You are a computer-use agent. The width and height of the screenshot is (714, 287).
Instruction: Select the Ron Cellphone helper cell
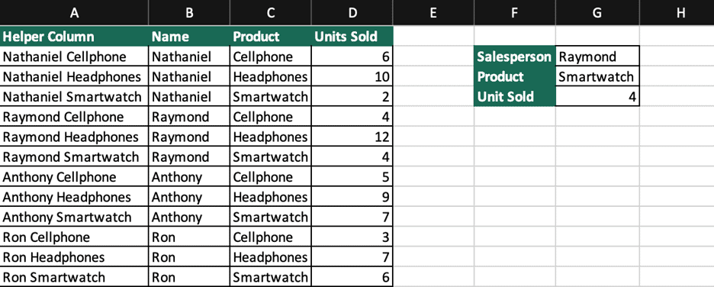pos(74,237)
